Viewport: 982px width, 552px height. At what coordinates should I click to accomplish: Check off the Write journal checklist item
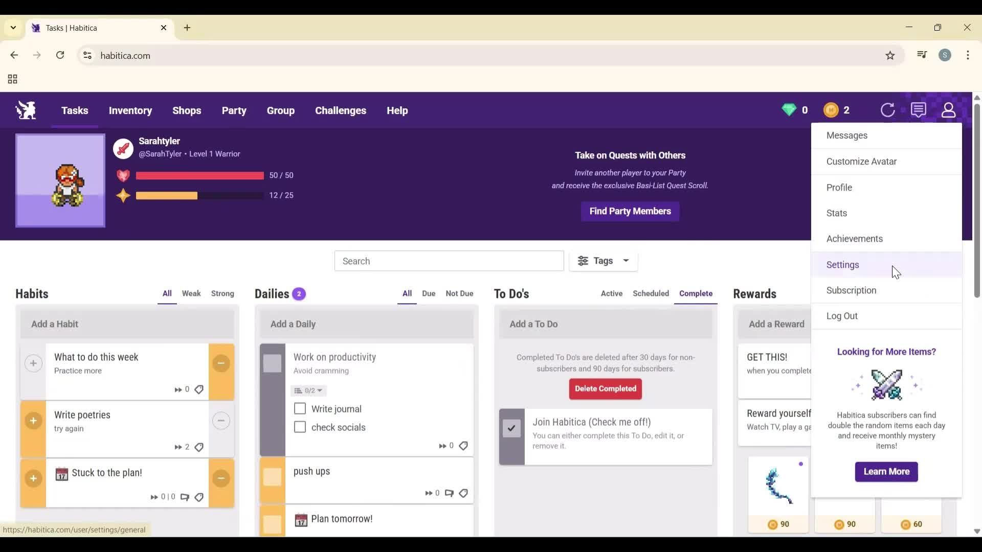pos(299,408)
